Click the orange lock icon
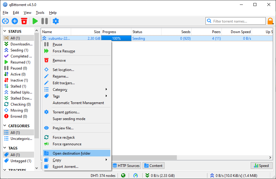This screenshot has width=276, height=179. click(270, 21)
